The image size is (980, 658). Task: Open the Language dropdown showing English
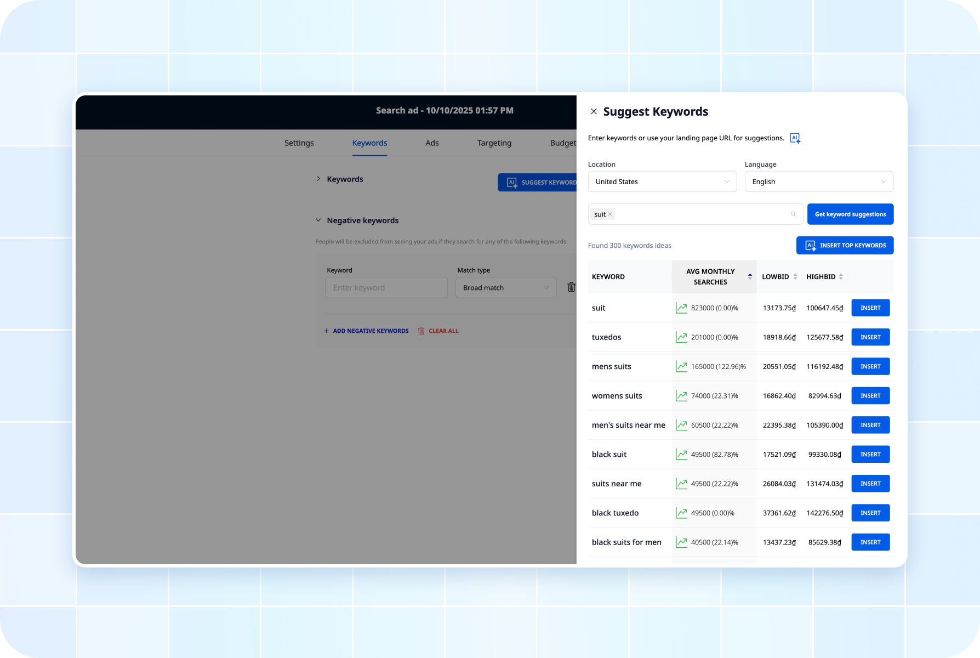tap(819, 181)
